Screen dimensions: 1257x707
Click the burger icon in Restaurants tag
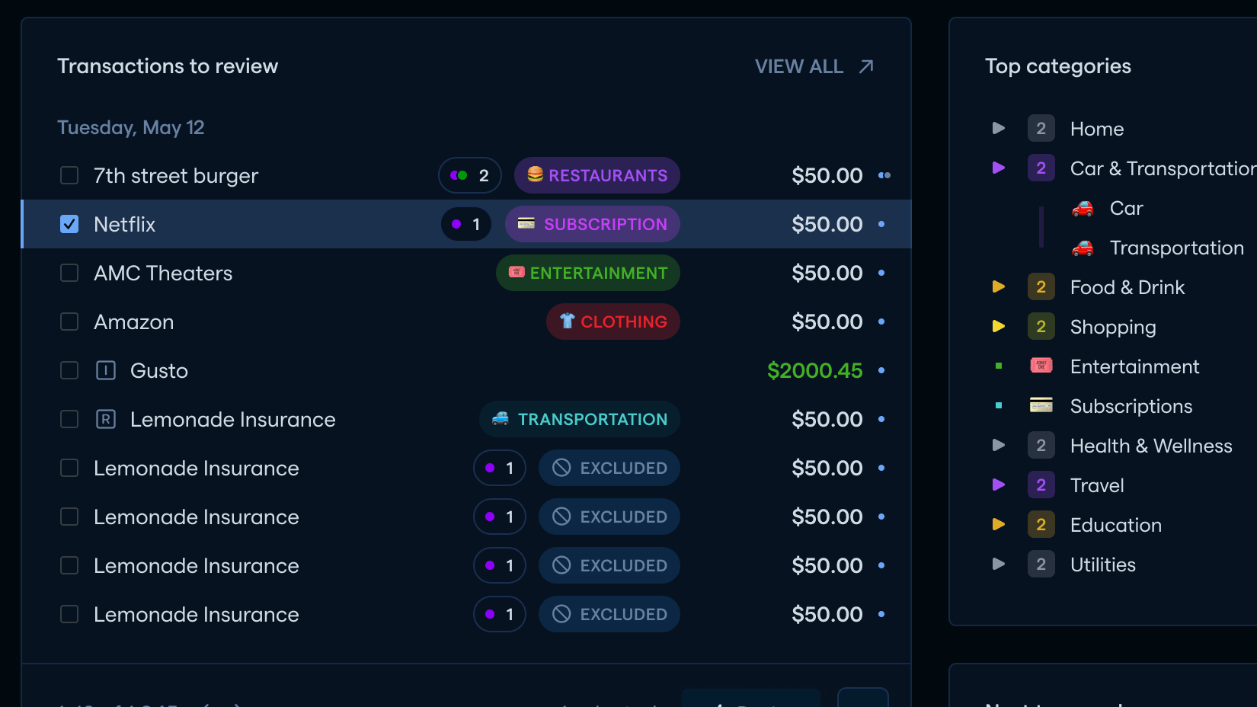pyautogui.click(x=536, y=174)
